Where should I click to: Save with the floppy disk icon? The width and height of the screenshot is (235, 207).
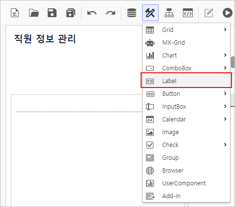[52, 13]
